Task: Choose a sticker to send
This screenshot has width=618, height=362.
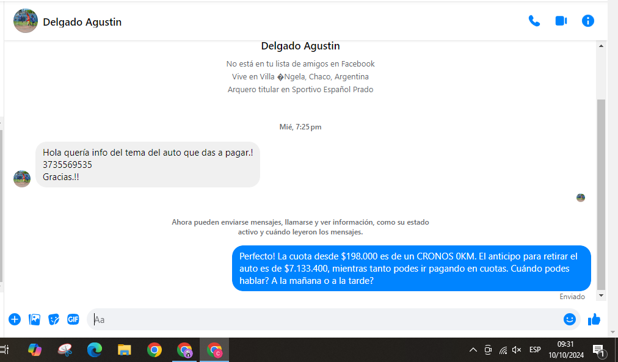Action: coord(54,319)
